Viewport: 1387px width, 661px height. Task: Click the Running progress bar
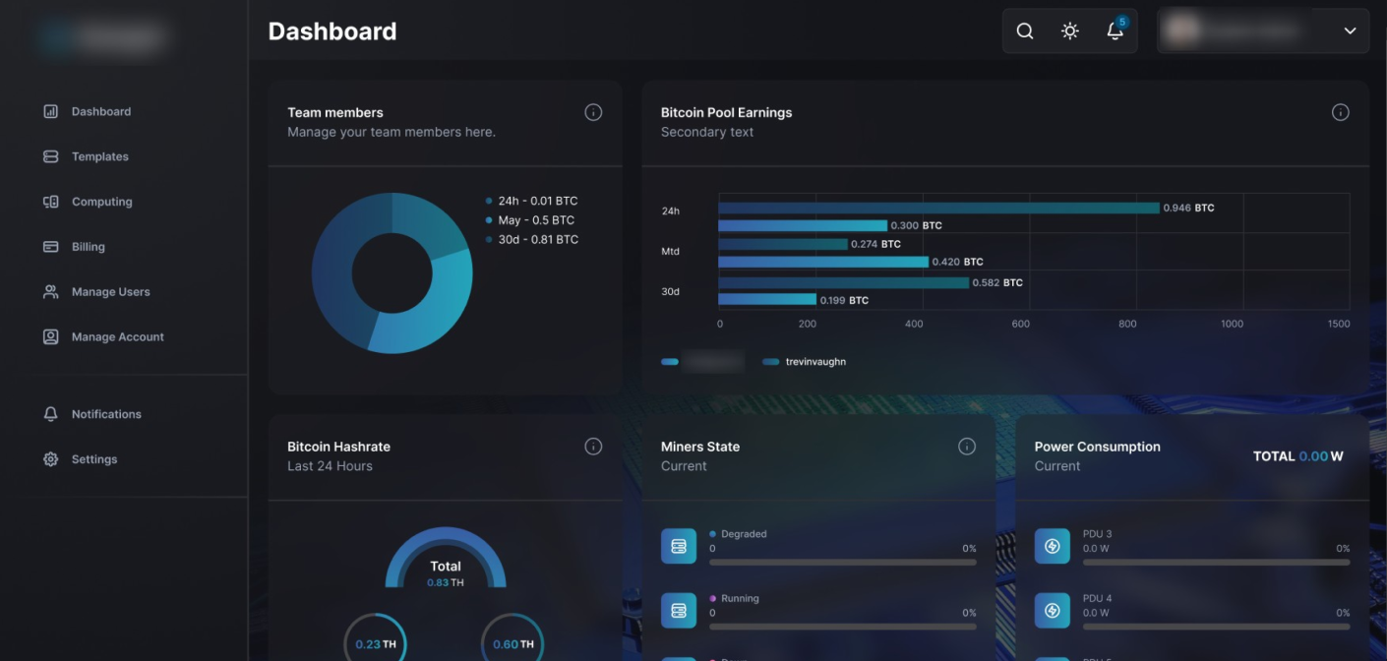pyautogui.click(x=843, y=627)
